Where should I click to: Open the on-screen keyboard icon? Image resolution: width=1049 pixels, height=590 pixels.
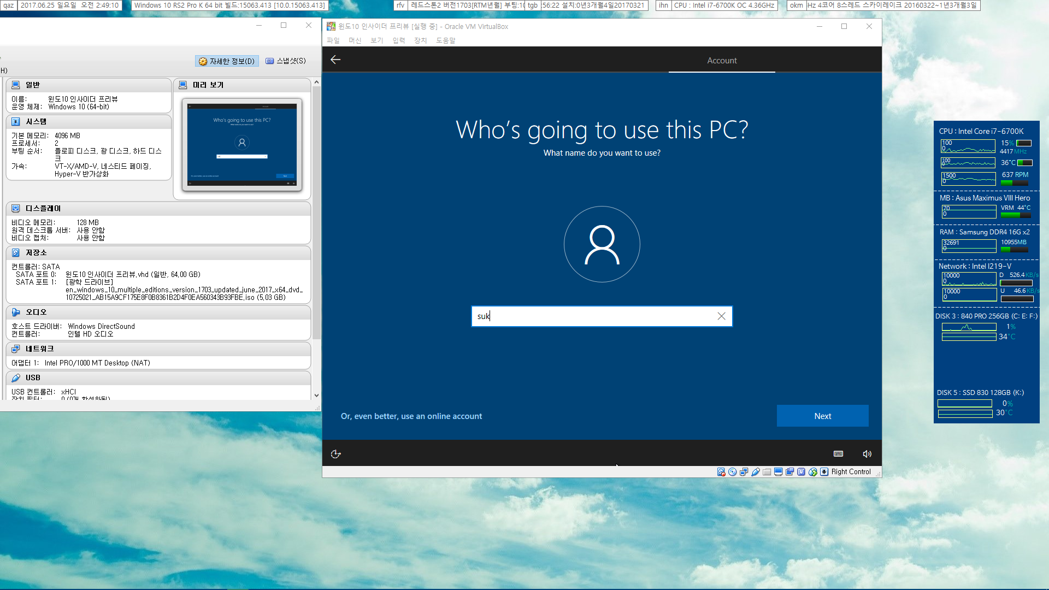[839, 454]
